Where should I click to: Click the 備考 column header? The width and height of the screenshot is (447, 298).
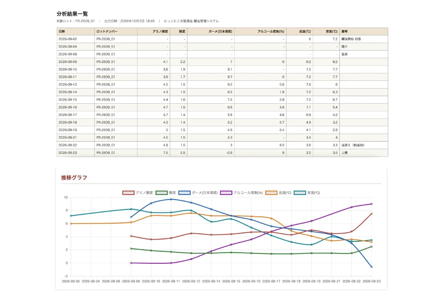point(364,31)
